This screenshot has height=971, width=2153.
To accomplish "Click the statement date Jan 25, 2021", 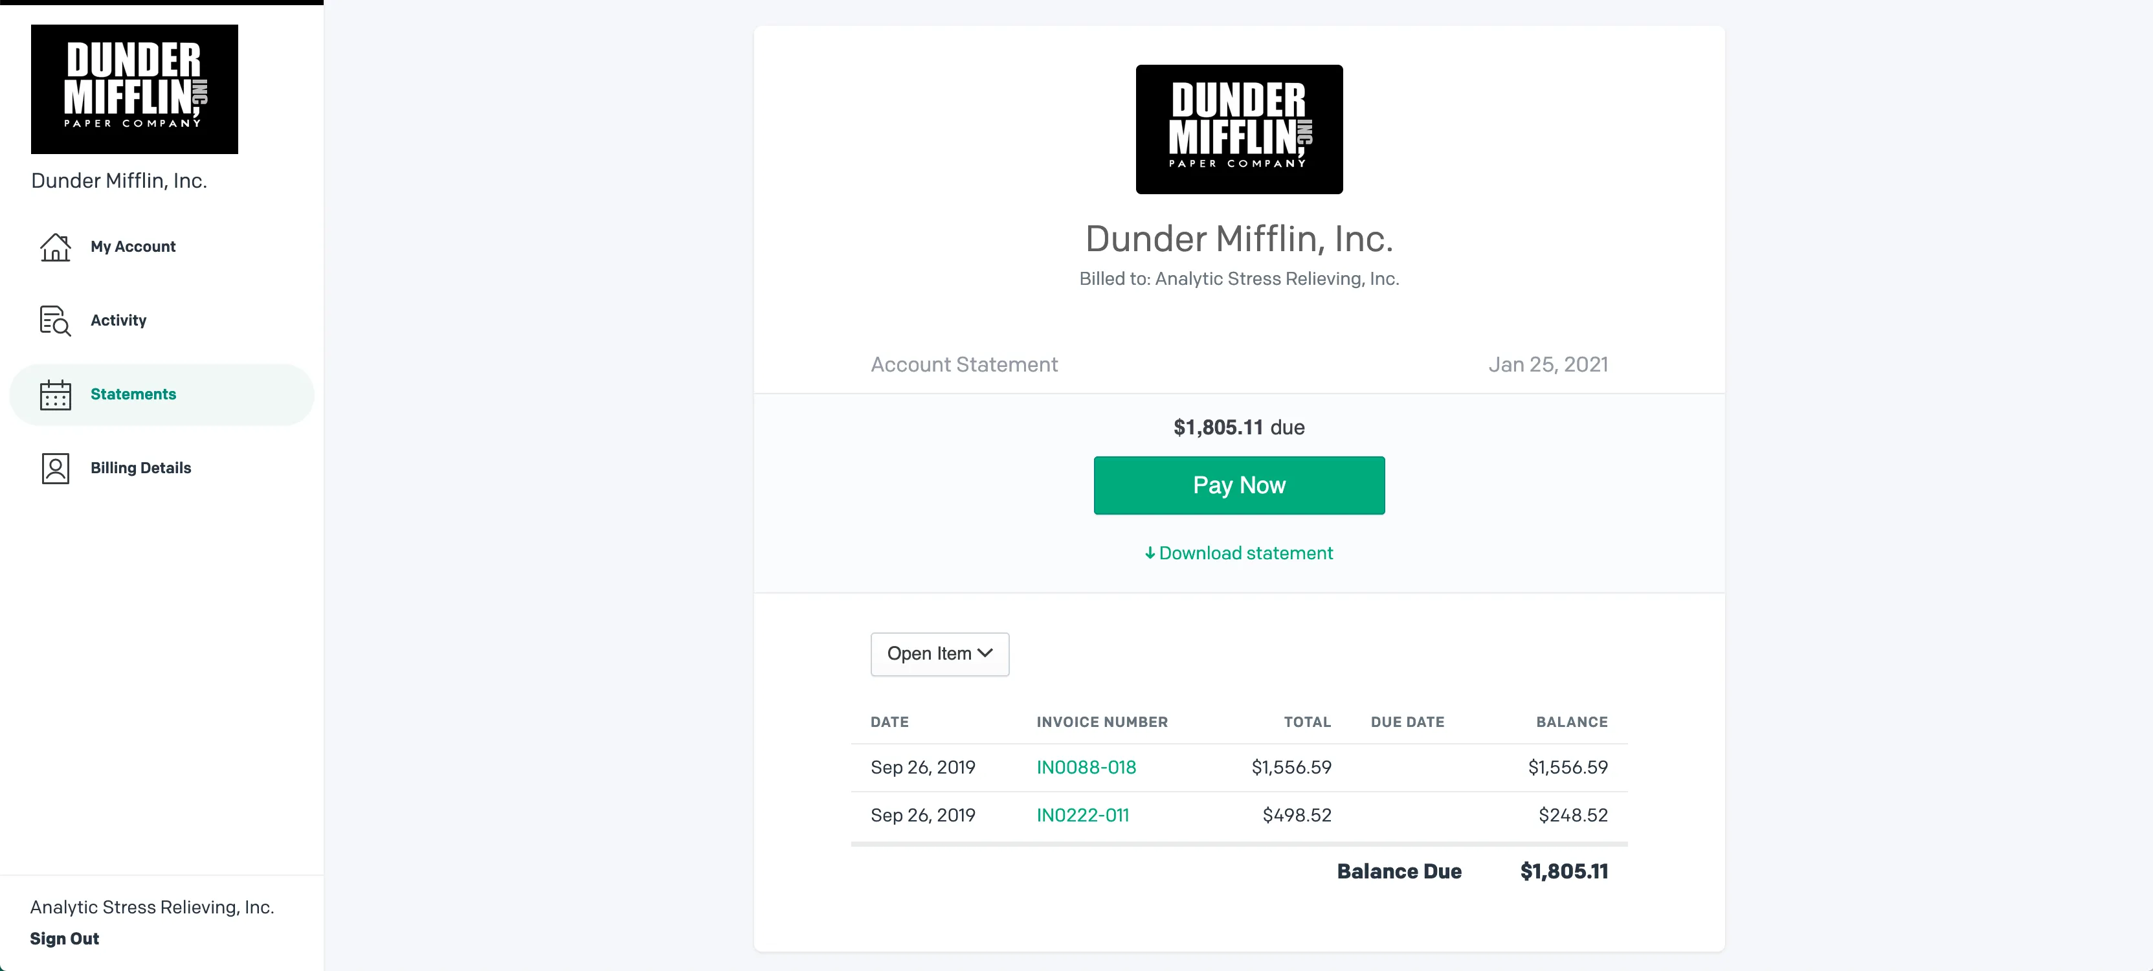I will point(1548,364).
